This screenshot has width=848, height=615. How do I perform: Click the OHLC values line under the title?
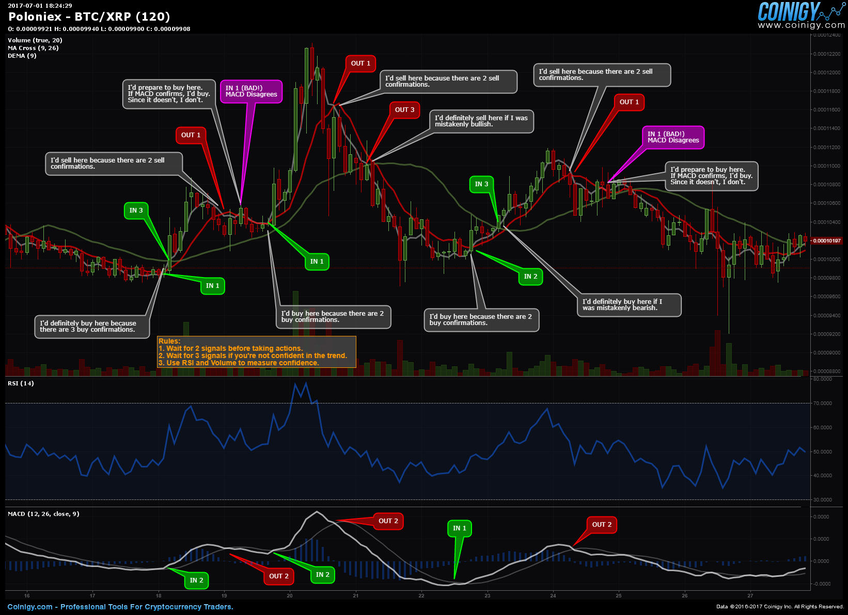pos(99,29)
